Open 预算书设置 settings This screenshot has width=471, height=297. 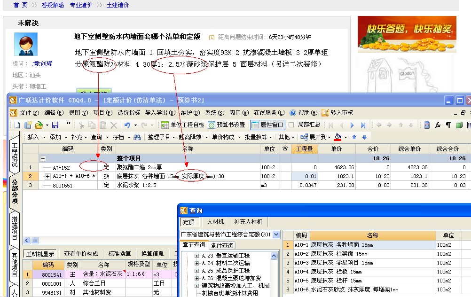coord(227,125)
